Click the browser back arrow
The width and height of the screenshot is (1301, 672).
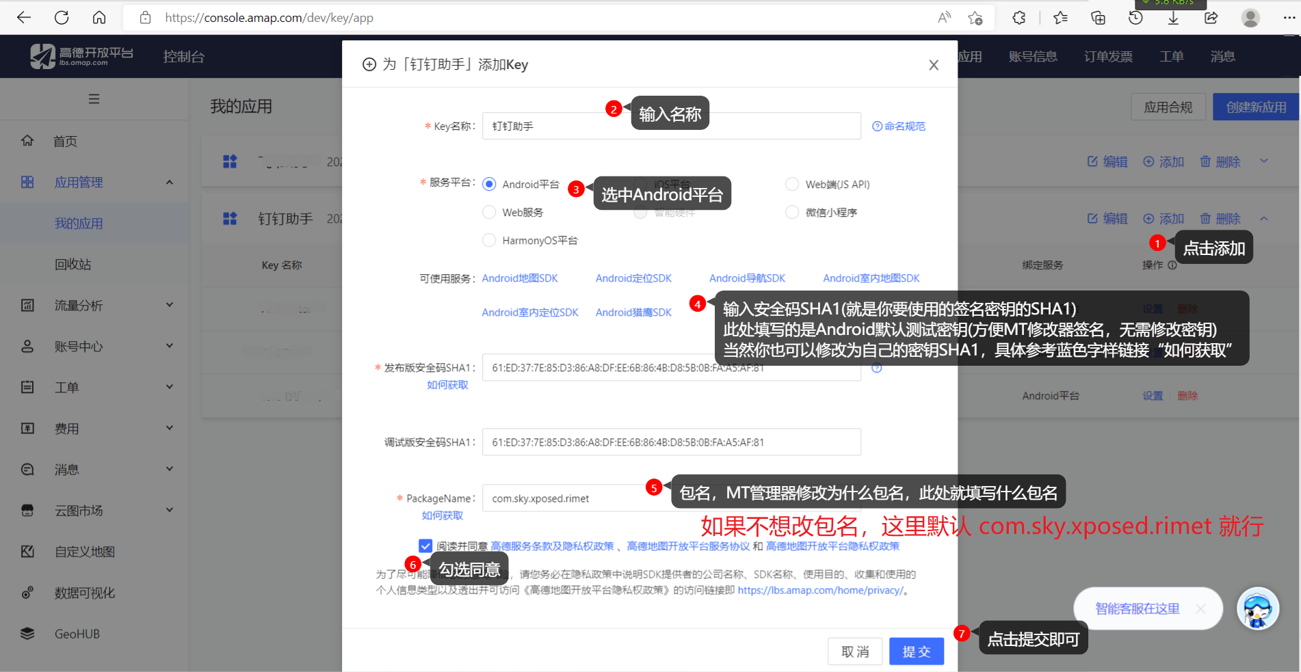point(24,18)
